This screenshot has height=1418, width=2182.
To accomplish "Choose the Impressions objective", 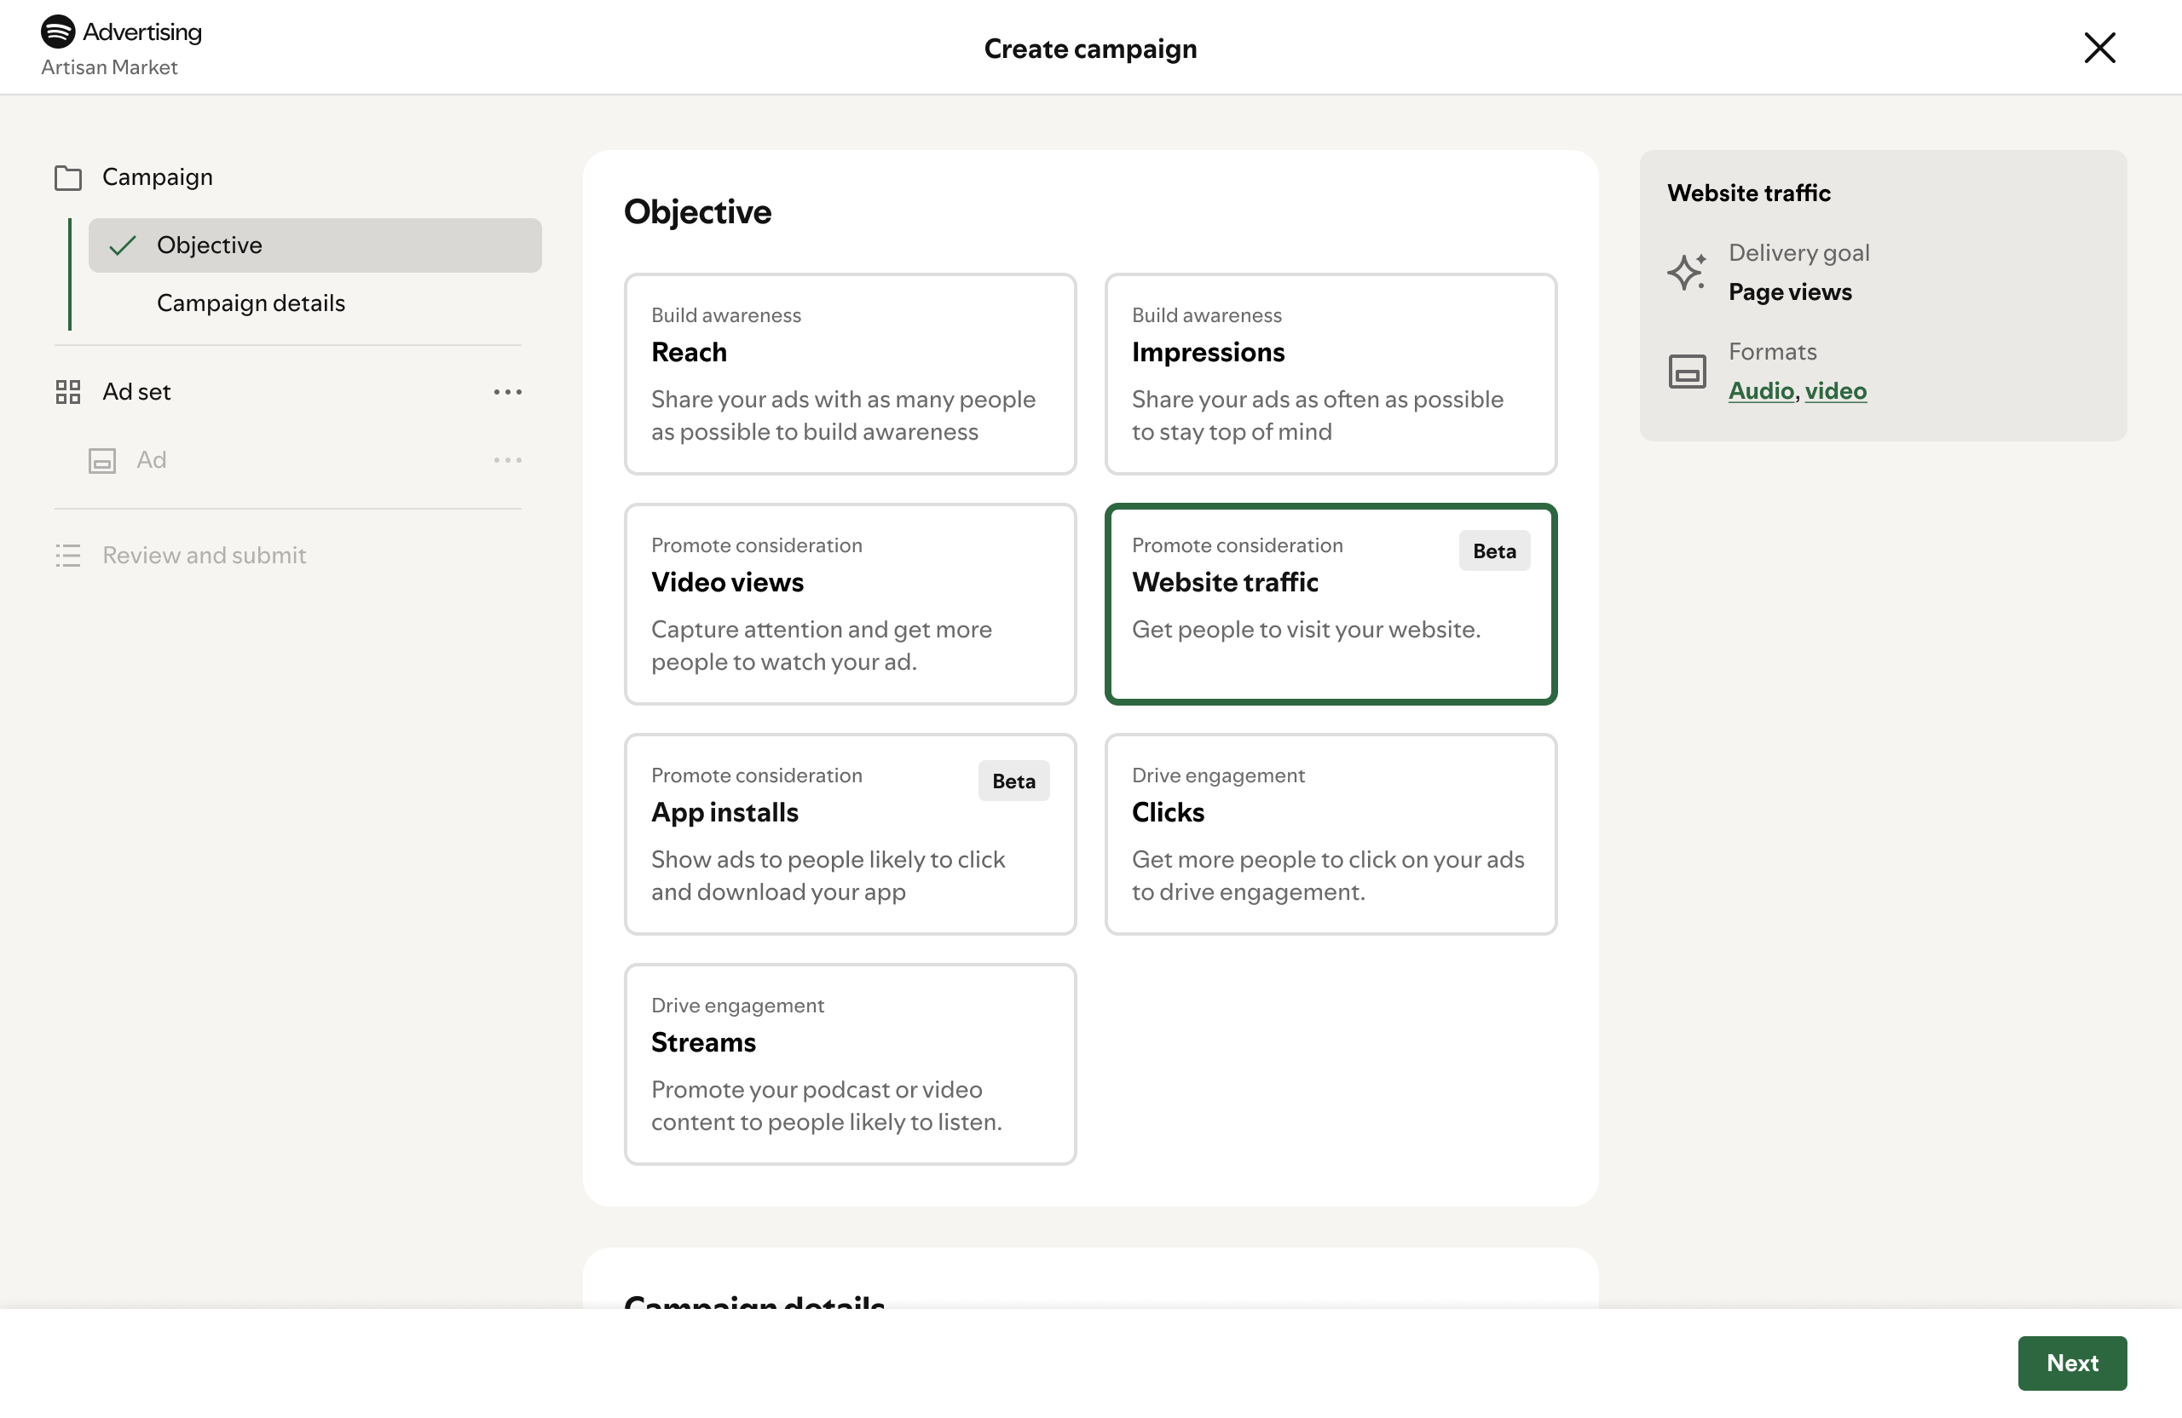I will pyautogui.click(x=1330, y=373).
